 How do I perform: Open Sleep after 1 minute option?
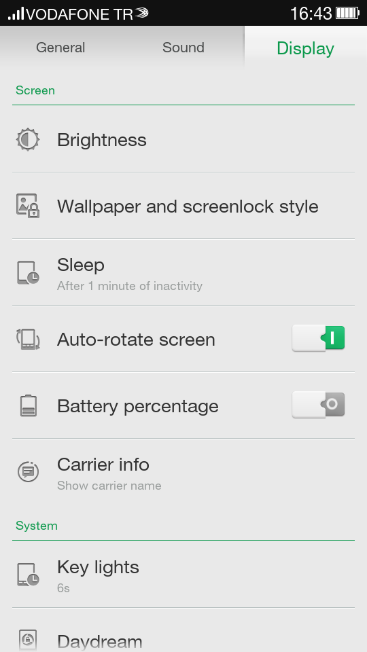point(183,272)
